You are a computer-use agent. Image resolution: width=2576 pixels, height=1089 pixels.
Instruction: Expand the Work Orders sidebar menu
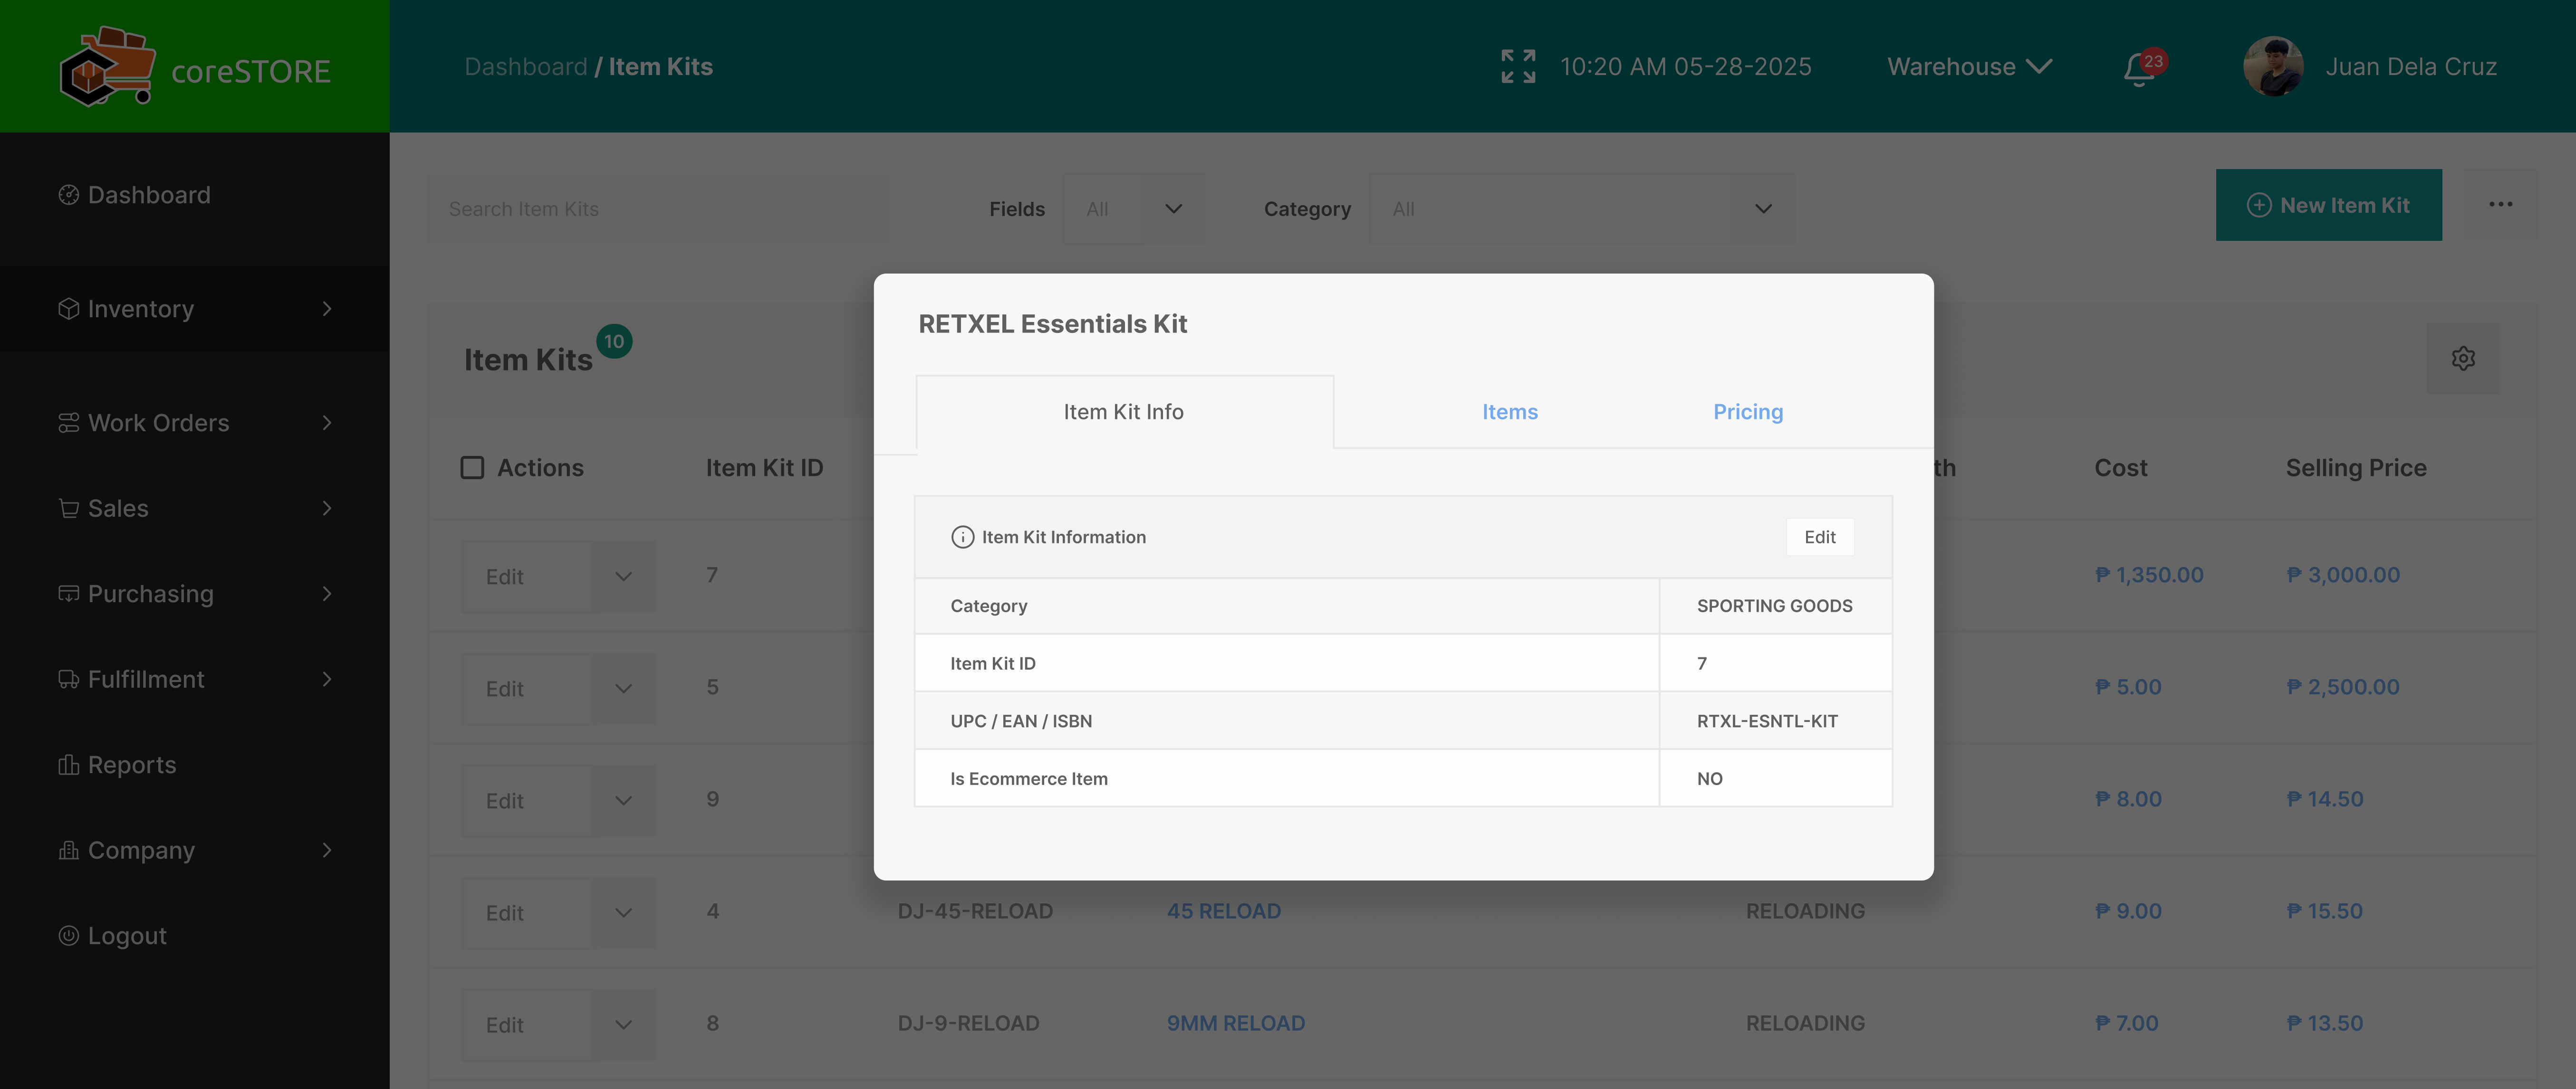pyautogui.click(x=327, y=423)
